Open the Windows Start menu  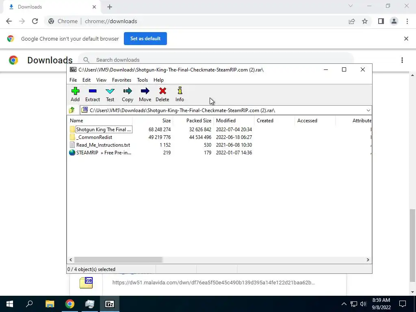[10, 304]
